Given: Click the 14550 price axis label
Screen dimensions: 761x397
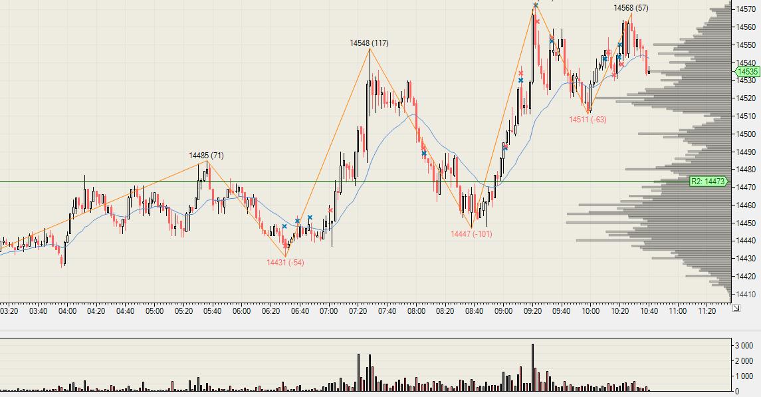Looking at the screenshot, I should 746,45.
